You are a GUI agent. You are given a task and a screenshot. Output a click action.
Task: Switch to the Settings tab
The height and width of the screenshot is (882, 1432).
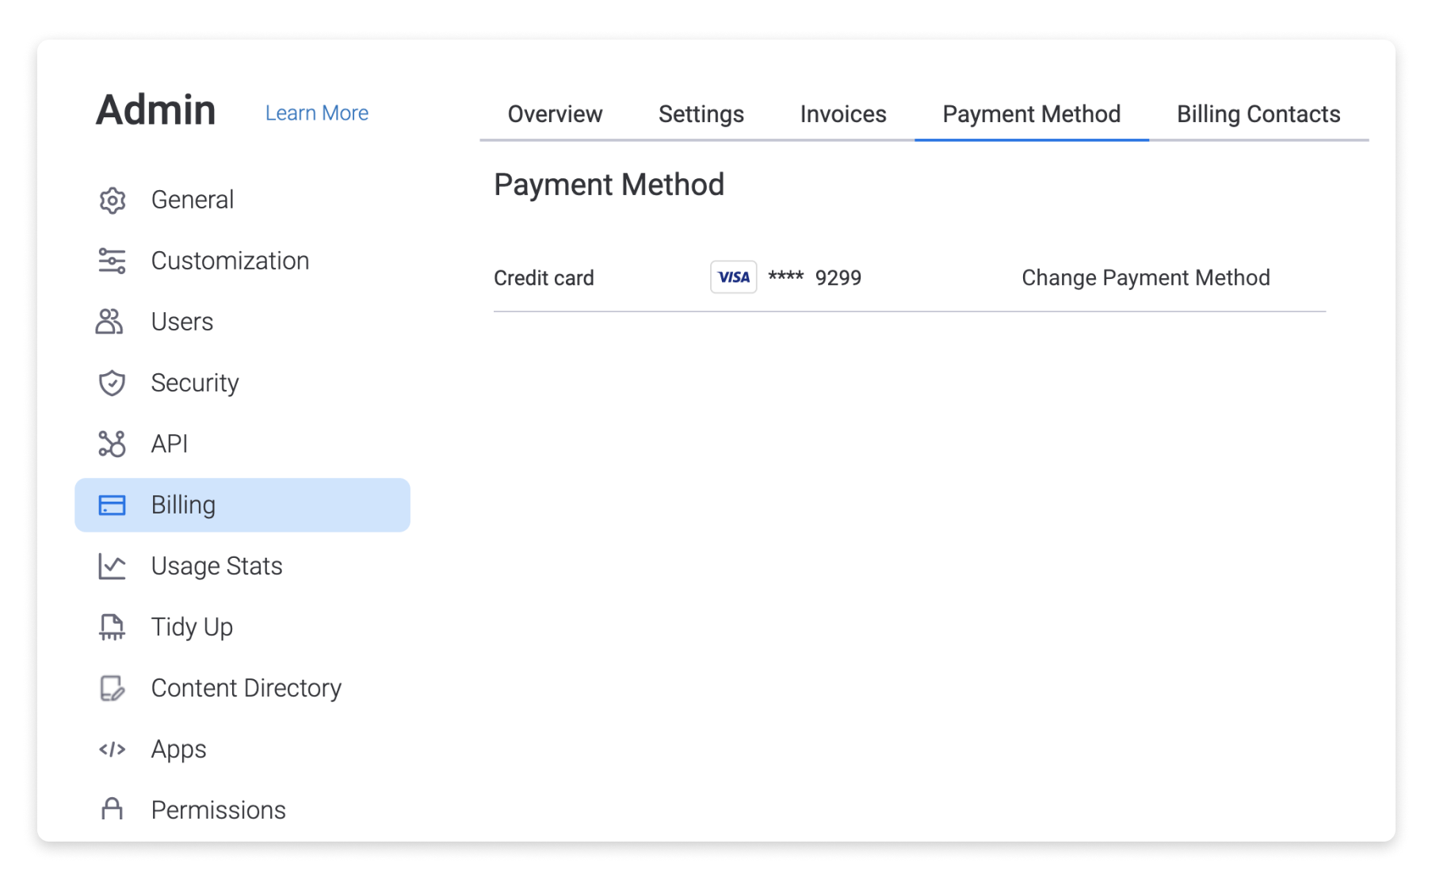[701, 114]
